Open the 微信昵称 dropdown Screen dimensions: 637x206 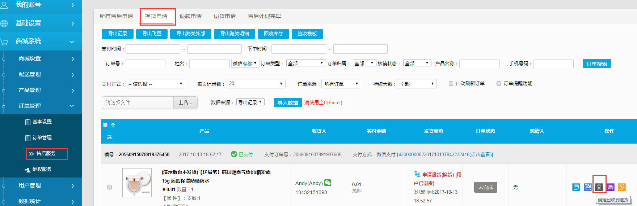(245, 63)
